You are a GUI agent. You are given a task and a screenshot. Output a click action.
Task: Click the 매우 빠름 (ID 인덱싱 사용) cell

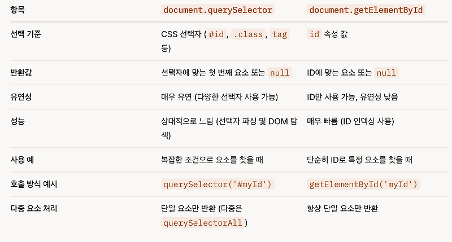(350, 121)
